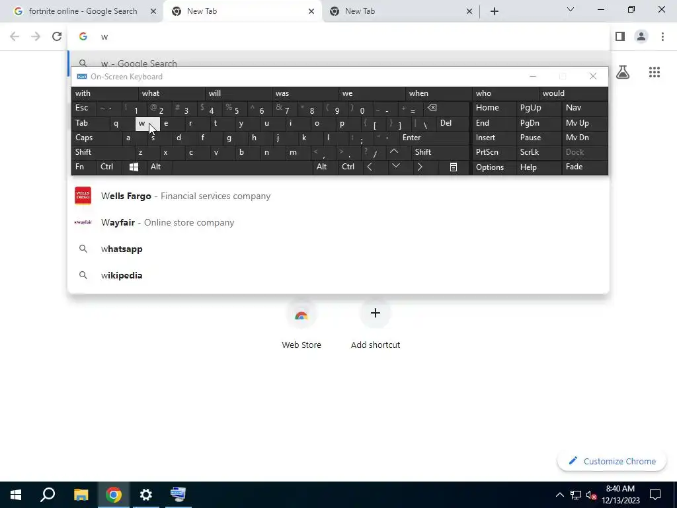Click the taskbar clock showing 8:40 AM
Screen dimensions: 677x508
pyautogui.click(x=620, y=495)
